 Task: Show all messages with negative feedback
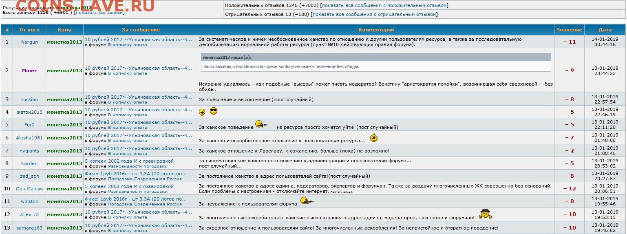pyautogui.click(x=374, y=14)
